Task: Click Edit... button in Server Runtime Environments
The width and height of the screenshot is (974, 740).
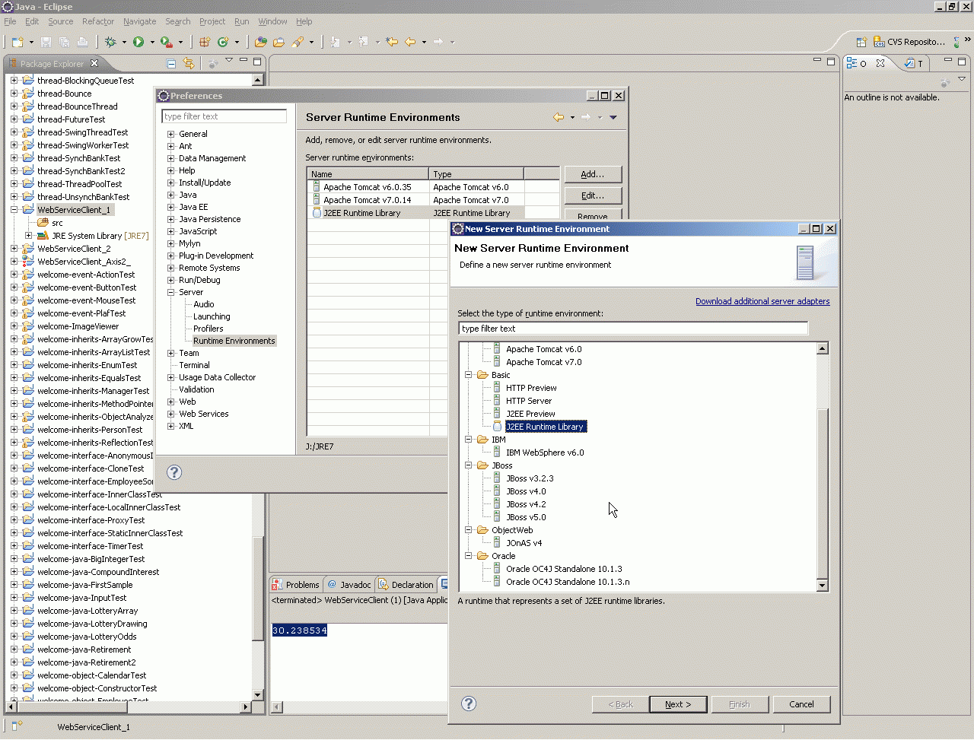Action: pos(593,195)
